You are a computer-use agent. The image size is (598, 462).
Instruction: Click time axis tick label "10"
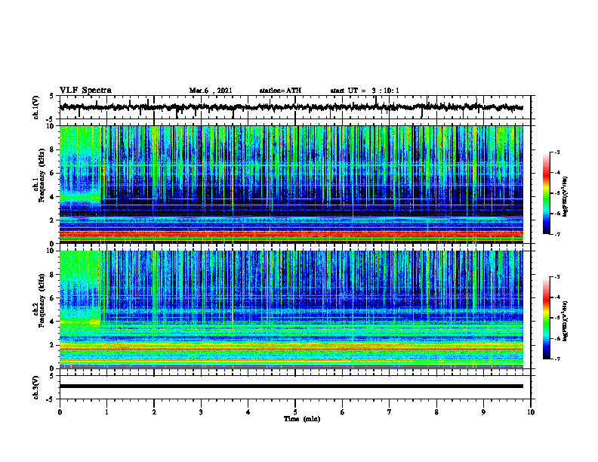click(531, 412)
